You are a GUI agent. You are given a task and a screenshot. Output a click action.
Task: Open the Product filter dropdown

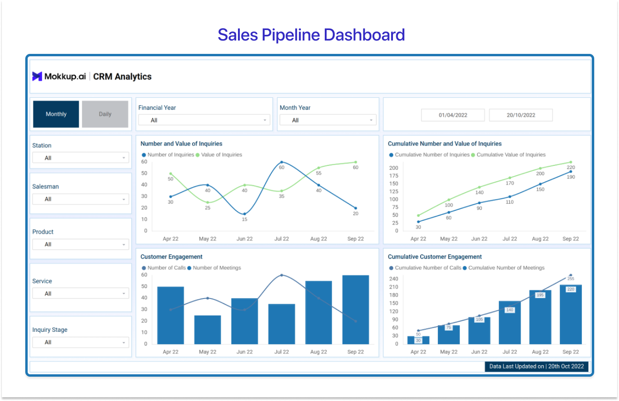tap(81, 244)
